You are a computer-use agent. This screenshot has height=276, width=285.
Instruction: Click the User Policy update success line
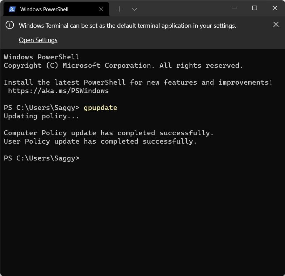click(x=100, y=141)
